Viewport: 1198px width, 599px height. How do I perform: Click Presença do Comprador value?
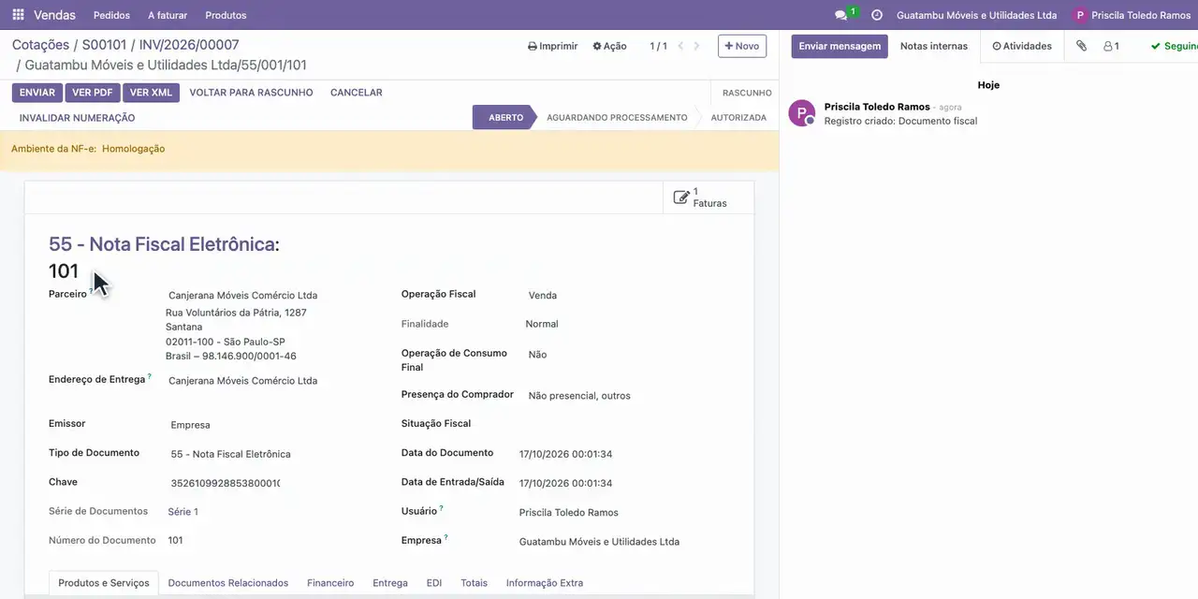tap(579, 396)
